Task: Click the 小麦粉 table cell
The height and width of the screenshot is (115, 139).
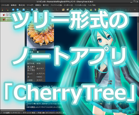Action: point(31,80)
